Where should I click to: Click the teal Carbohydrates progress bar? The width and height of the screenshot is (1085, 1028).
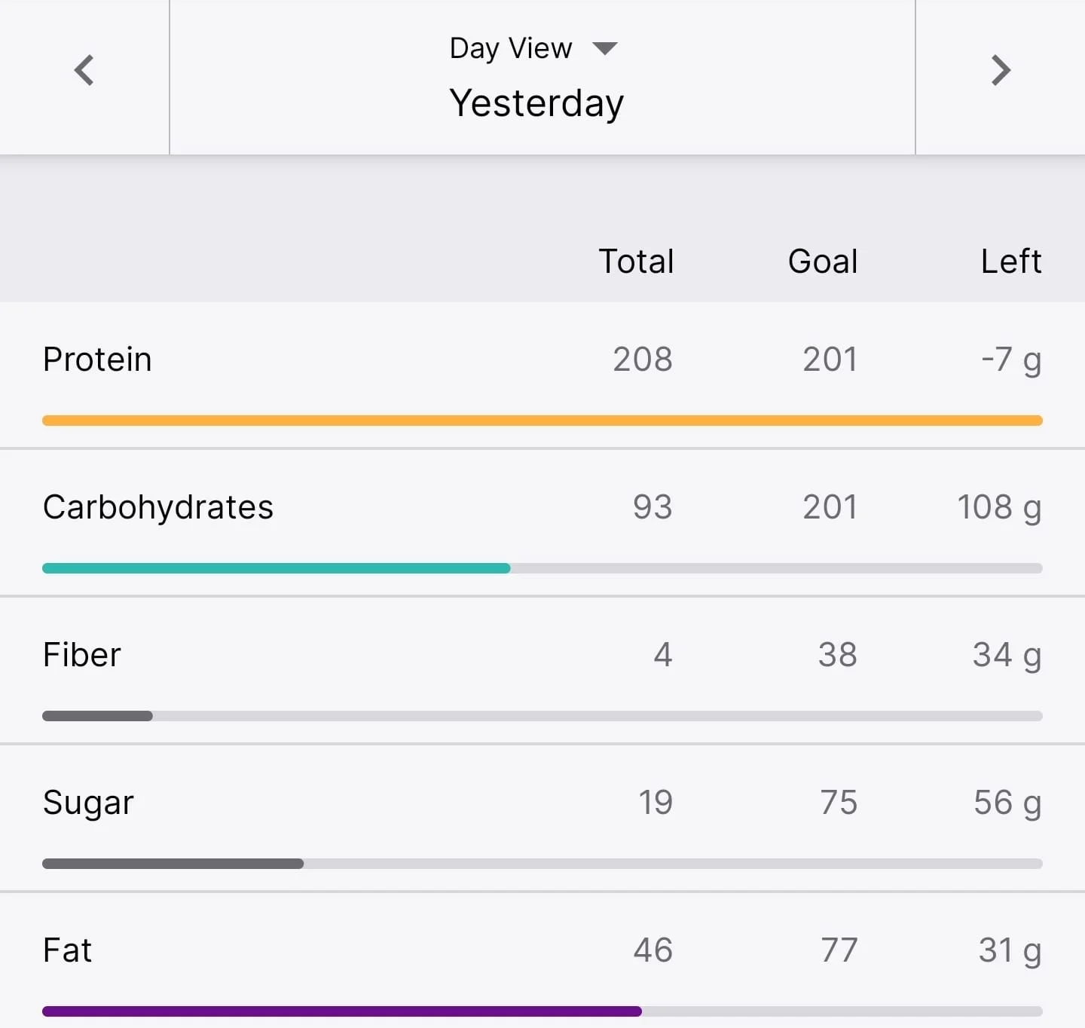pyautogui.click(x=277, y=568)
